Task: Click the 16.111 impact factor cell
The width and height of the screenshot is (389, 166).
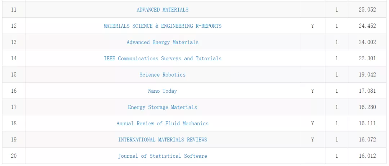Action: coord(367,123)
